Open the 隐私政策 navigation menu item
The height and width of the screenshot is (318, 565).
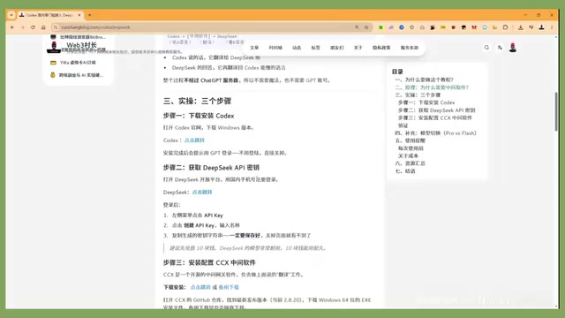(381, 48)
